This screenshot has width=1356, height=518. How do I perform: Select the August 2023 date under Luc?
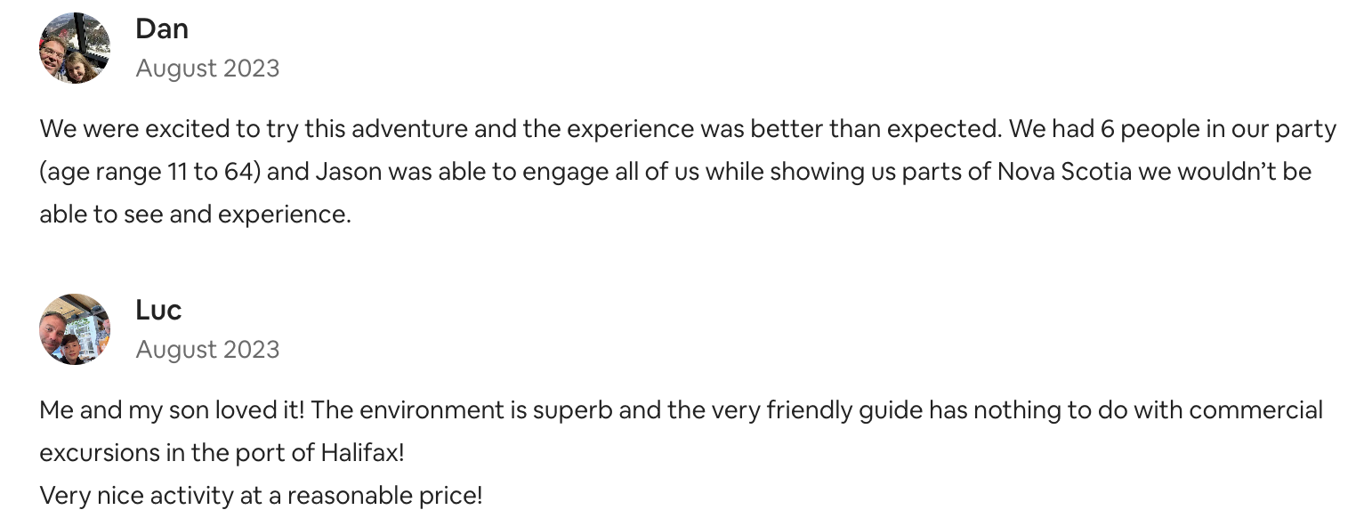[207, 350]
